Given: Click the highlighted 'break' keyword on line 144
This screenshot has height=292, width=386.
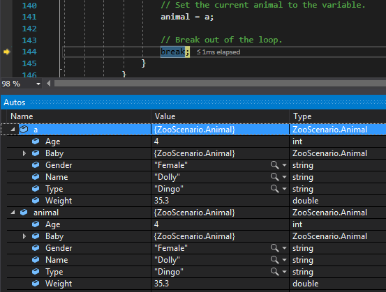Looking at the screenshot, I should [172, 52].
